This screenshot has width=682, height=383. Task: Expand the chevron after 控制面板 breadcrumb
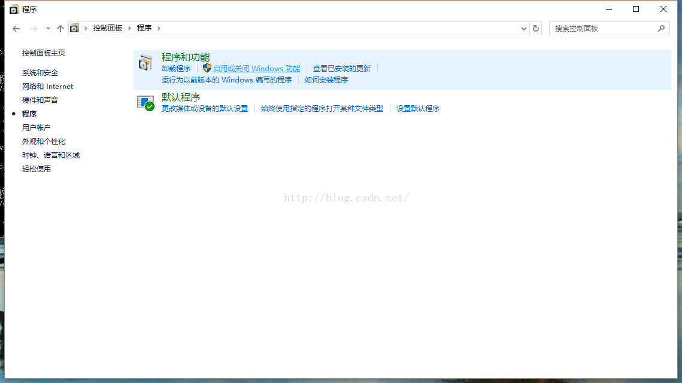pos(129,28)
